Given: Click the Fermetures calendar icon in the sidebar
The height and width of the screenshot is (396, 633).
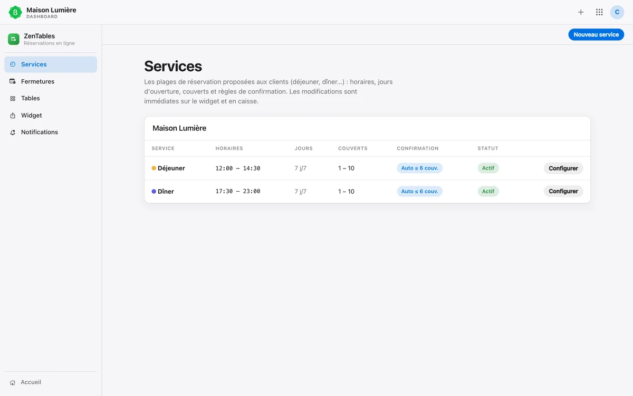Looking at the screenshot, I should pos(13,81).
